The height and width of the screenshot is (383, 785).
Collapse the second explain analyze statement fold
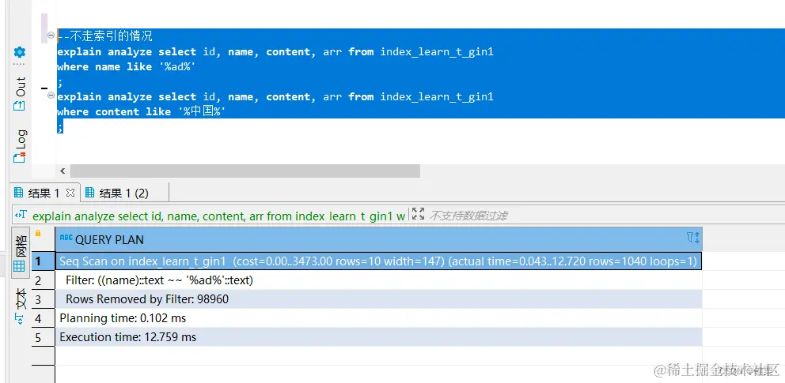click(51, 95)
